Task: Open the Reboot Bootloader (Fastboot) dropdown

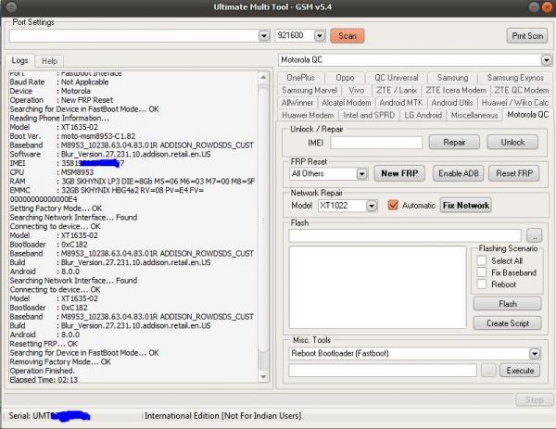Action: tap(534, 353)
